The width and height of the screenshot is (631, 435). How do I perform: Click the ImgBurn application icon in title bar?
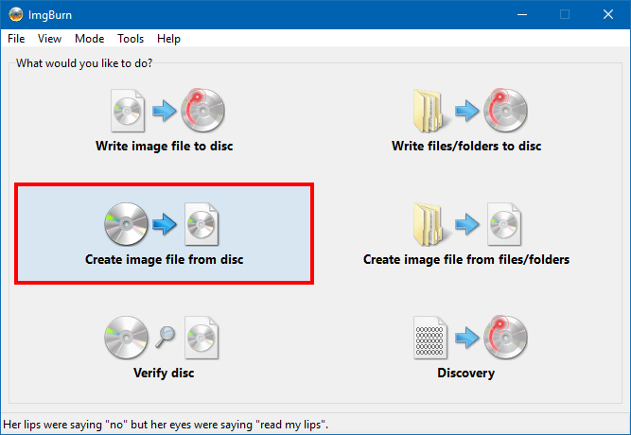(x=16, y=14)
